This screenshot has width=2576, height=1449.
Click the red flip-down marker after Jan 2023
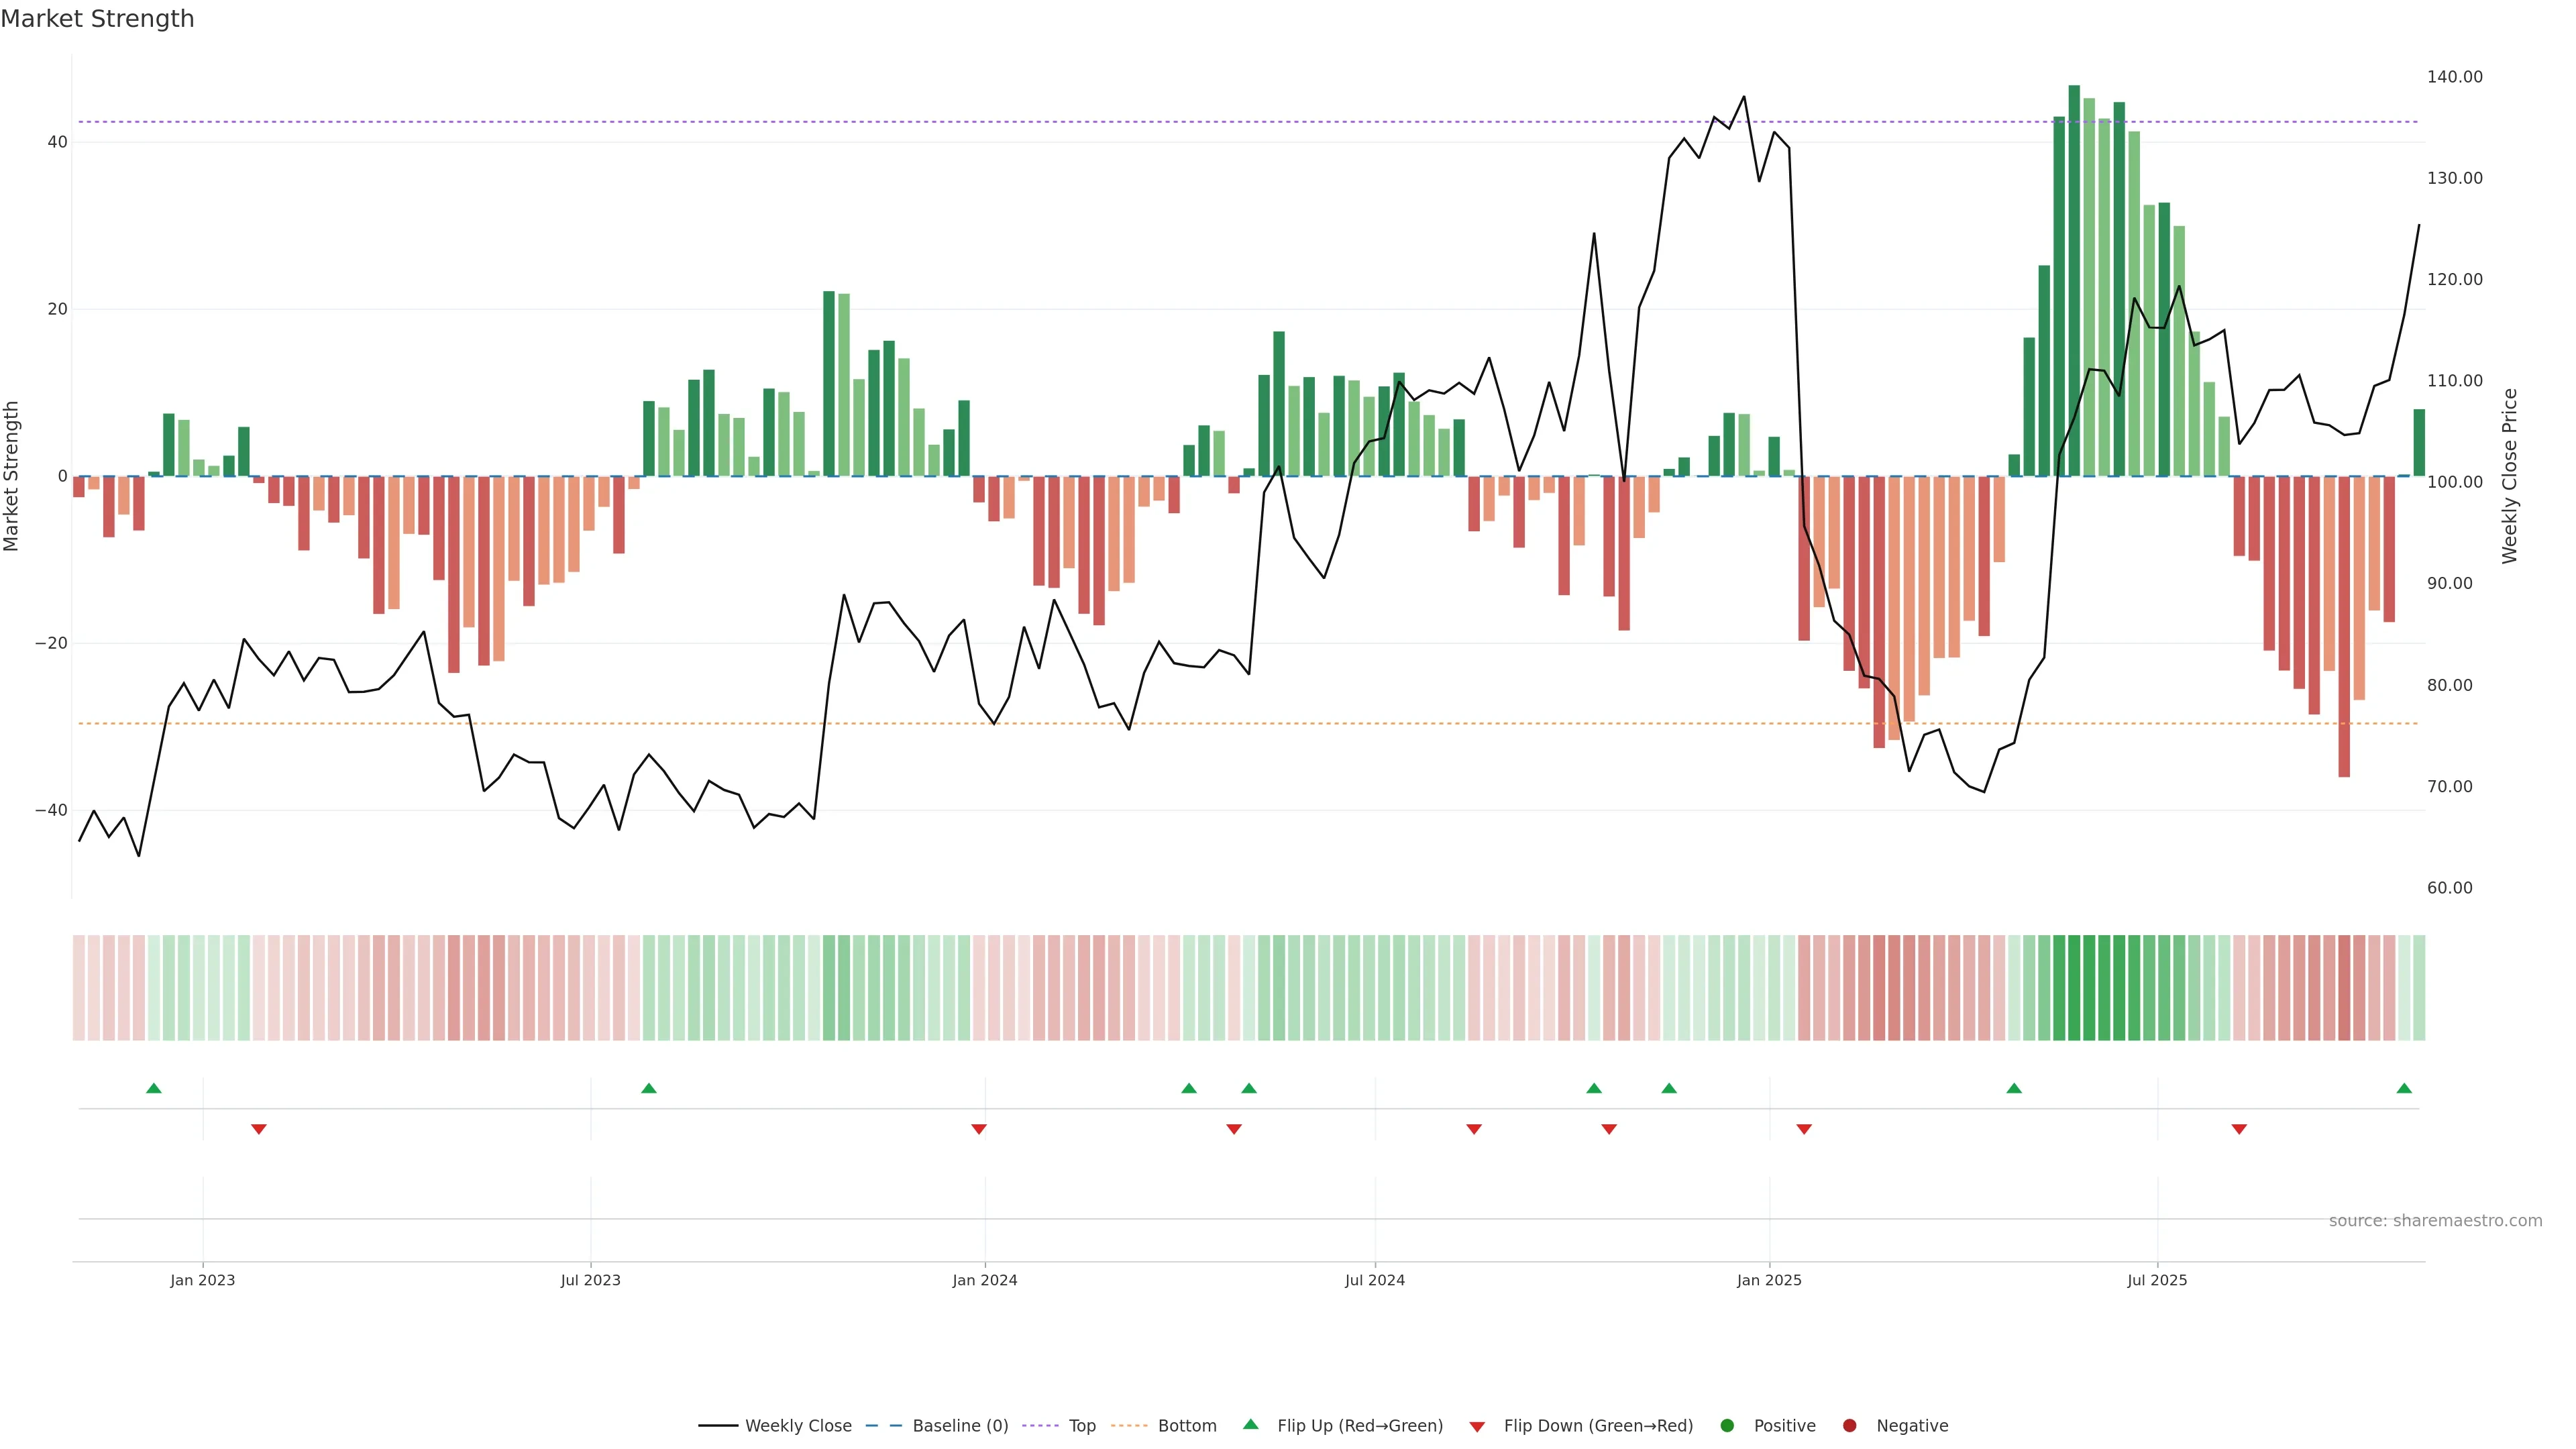click(x=259, y=1129)
